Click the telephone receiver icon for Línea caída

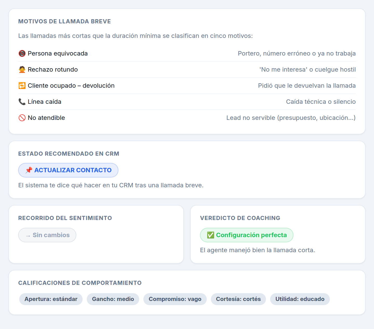pyautogui.click(x=22, y=102)
